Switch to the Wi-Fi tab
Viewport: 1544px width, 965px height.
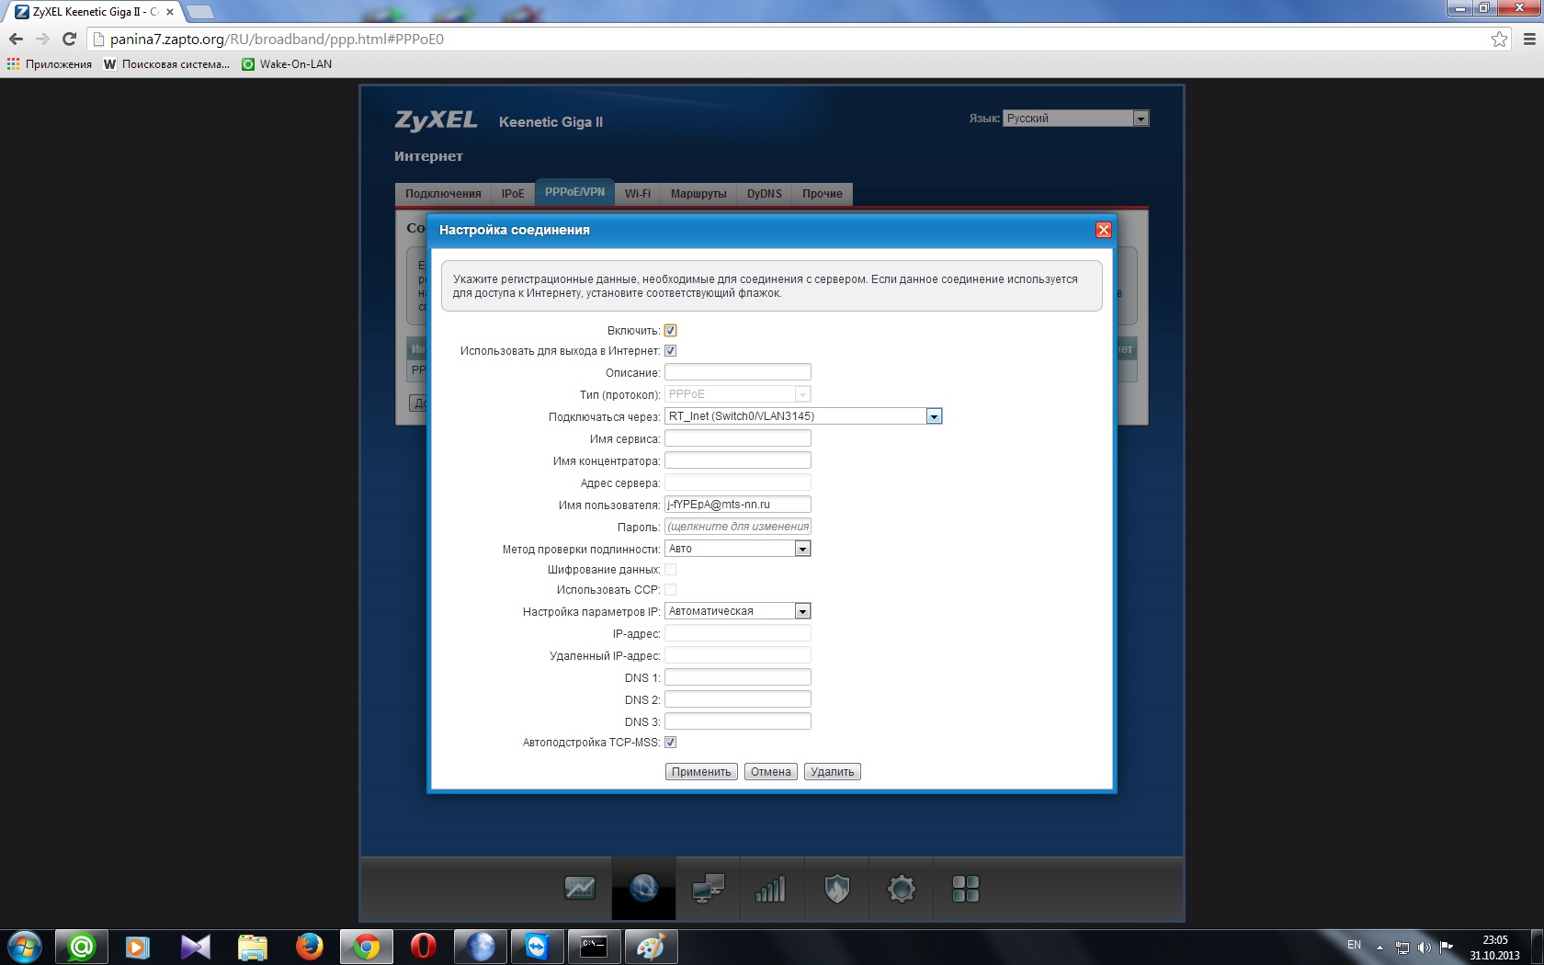(x=637, y=194)
